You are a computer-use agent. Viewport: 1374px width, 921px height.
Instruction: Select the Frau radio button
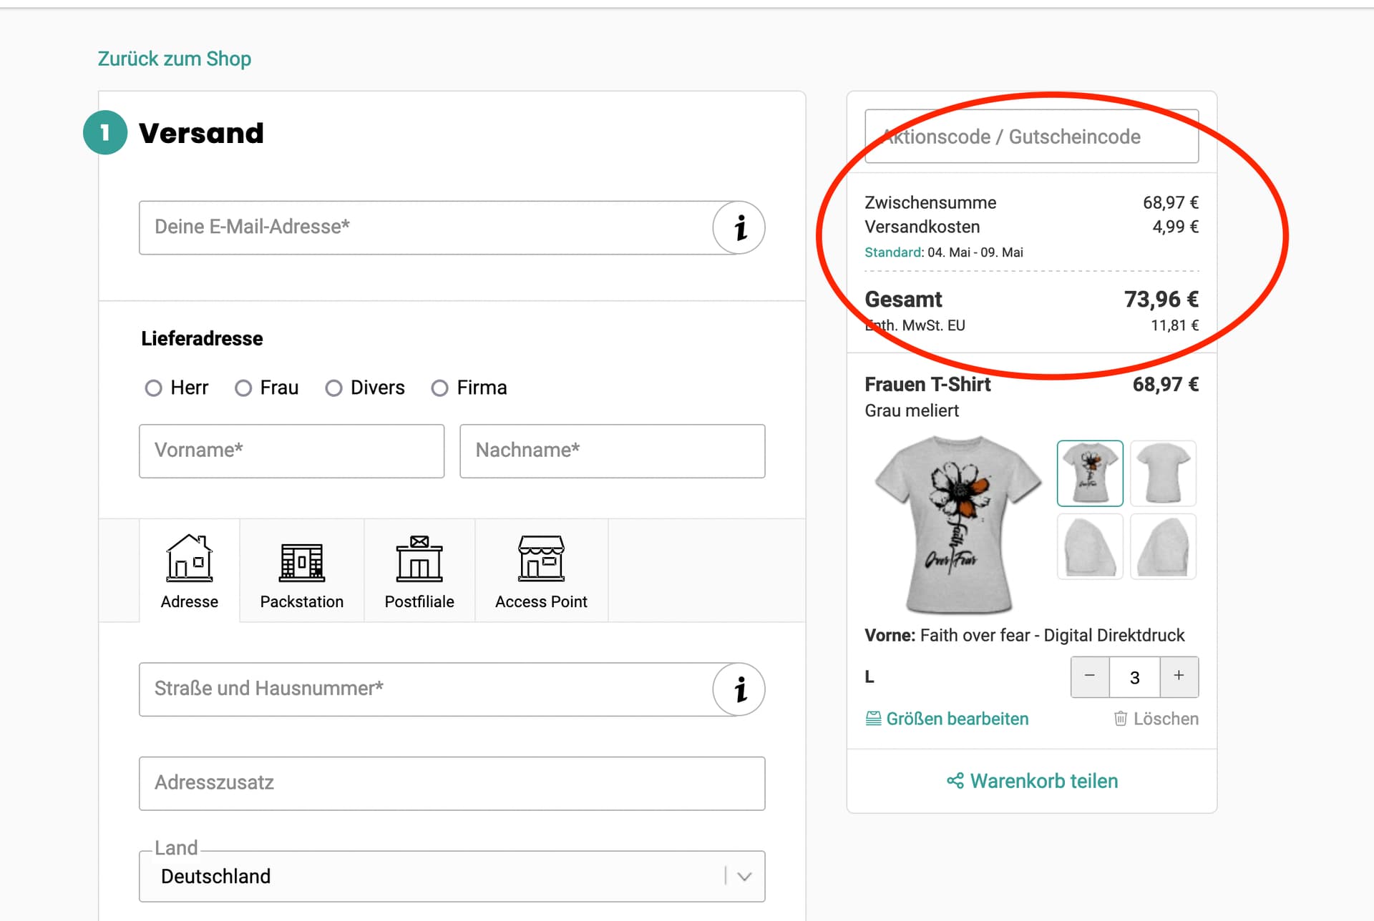(x=243, y=388)
